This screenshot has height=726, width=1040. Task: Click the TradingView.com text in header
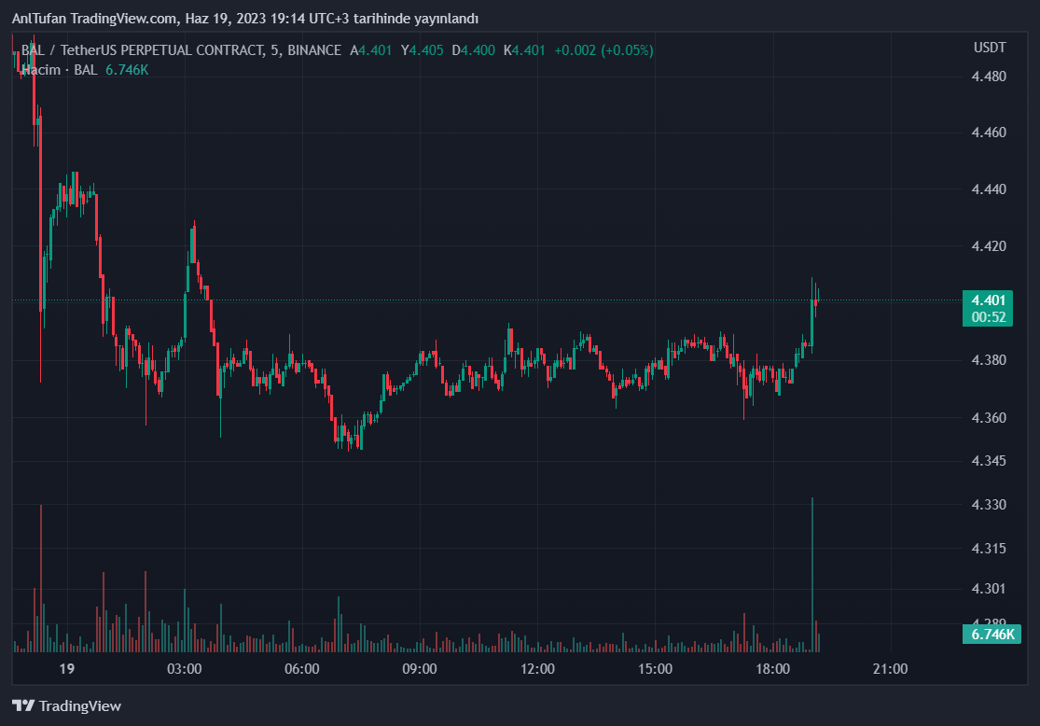point(126,19)
